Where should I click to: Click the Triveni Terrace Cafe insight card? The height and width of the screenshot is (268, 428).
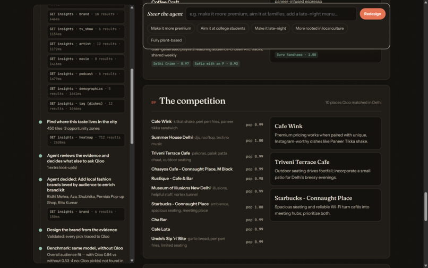click(x=326, y=169)
